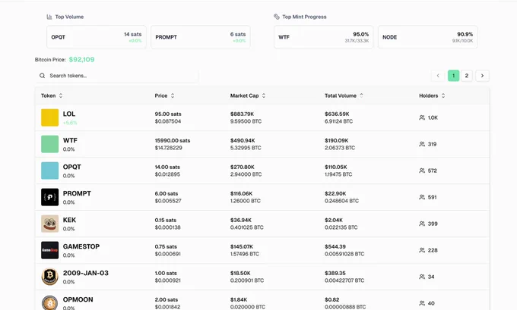Click holders icon in KEK row

[x=422, y=224]
